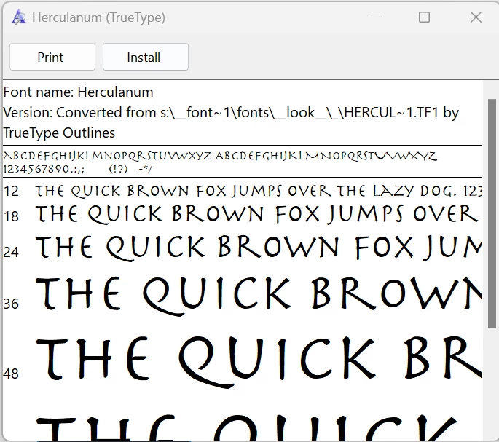
Task: Click the alphabet character sample line
Action: 220,156
